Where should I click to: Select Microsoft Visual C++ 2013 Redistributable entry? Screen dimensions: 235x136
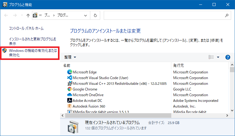[120, 84]
